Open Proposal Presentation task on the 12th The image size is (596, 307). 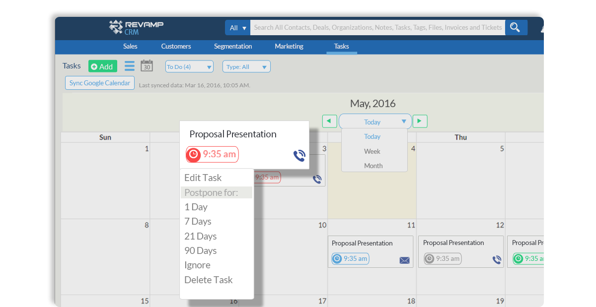tap(461, 251)
